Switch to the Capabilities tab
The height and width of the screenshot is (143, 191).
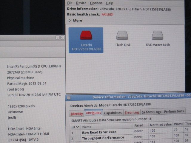[x=113, y=113]
